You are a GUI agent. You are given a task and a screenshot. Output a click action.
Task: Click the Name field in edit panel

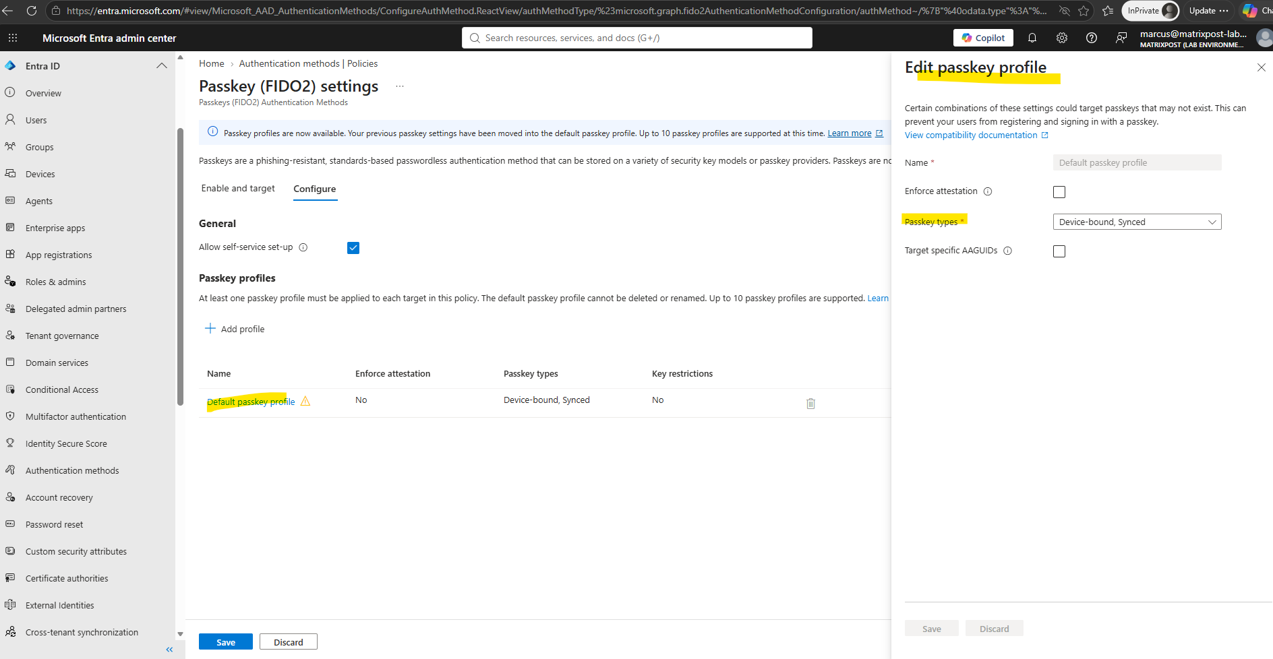tap(1137, 162)
